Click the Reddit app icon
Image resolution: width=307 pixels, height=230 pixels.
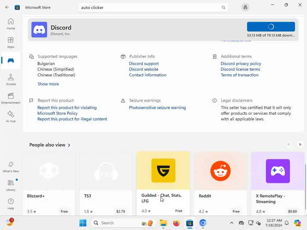coord(220,171)
